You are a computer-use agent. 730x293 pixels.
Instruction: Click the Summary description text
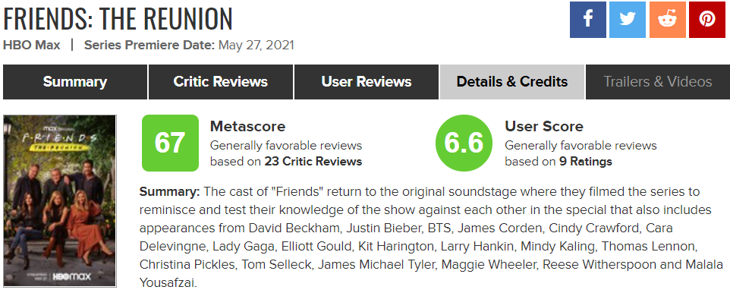(x=432, y=237)
